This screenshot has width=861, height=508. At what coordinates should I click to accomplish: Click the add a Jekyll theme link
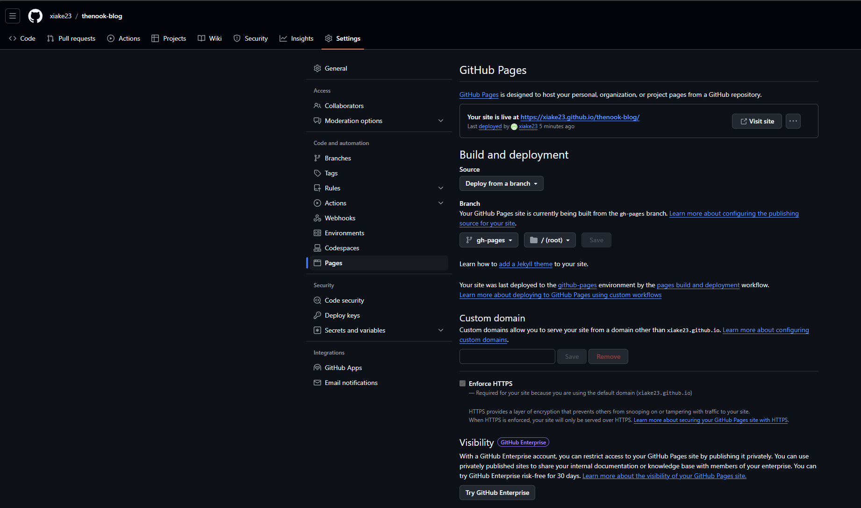[525, 264]
